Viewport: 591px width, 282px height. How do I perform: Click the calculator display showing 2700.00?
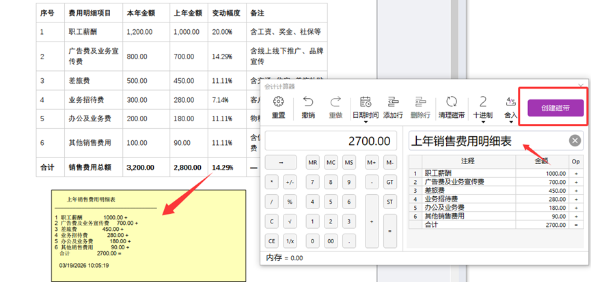[330, 141]
